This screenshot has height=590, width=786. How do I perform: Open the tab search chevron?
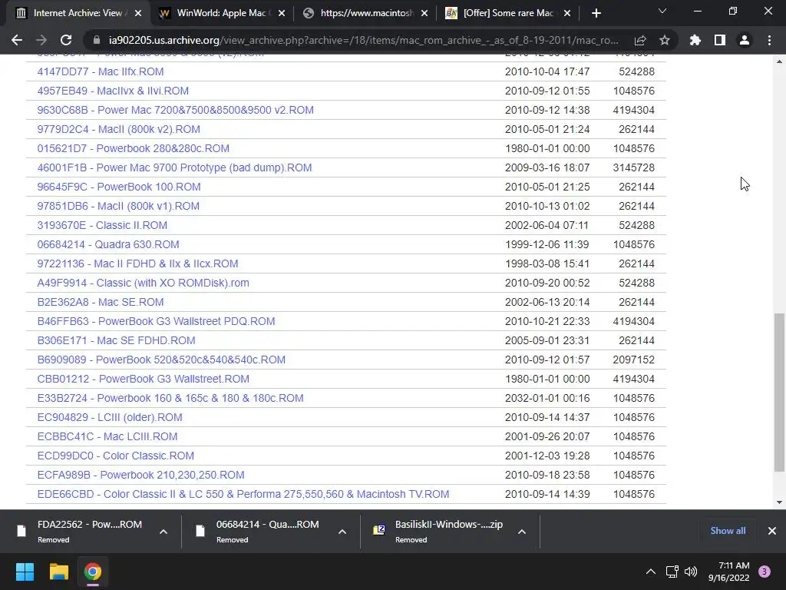tap(662, 11)
